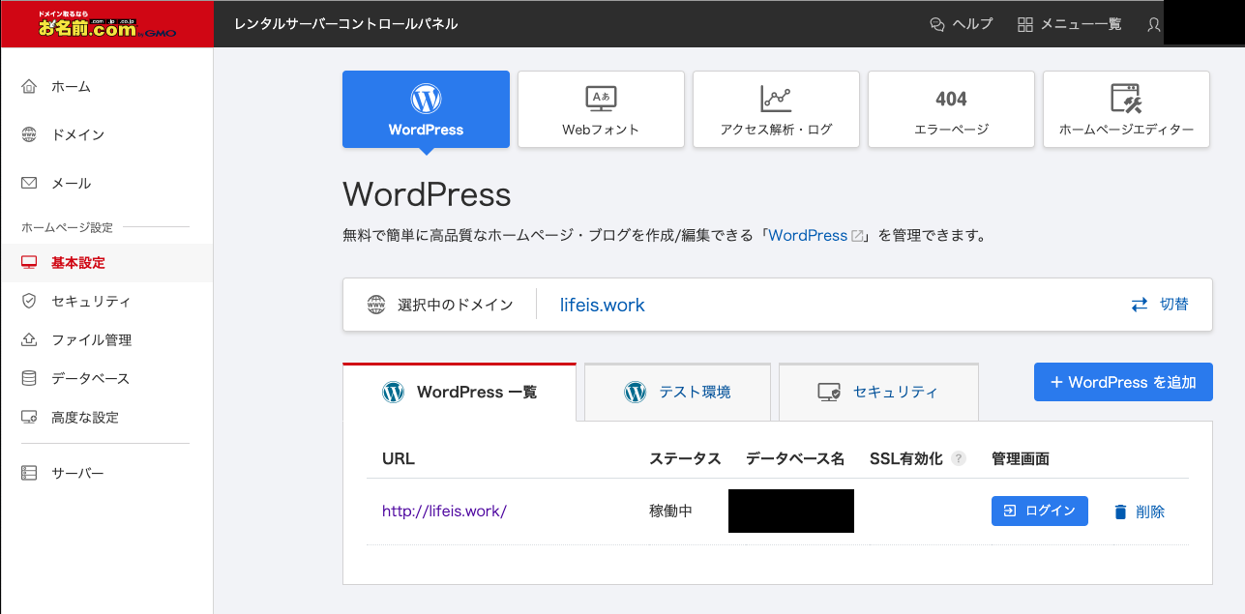Switch to the テスト環境 tab

click(x=677, y=393)
